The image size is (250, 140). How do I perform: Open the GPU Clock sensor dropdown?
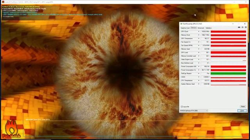pos(199,31)
